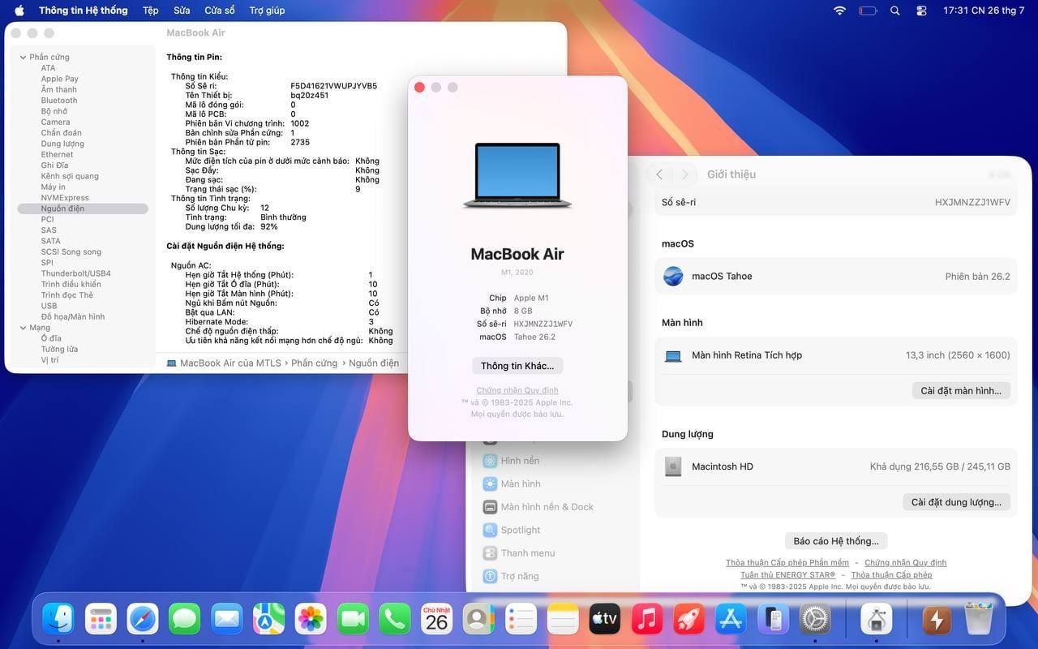Click Cài đặt màn hình... button
The width and height of the screenshot is (1038, 649).
tap(961, 391)
